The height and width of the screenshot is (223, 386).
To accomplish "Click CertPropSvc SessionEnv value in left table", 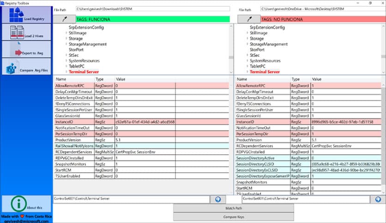I will (135, 152).
